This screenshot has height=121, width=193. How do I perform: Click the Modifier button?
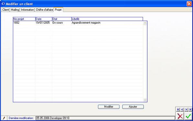point(109,107)
